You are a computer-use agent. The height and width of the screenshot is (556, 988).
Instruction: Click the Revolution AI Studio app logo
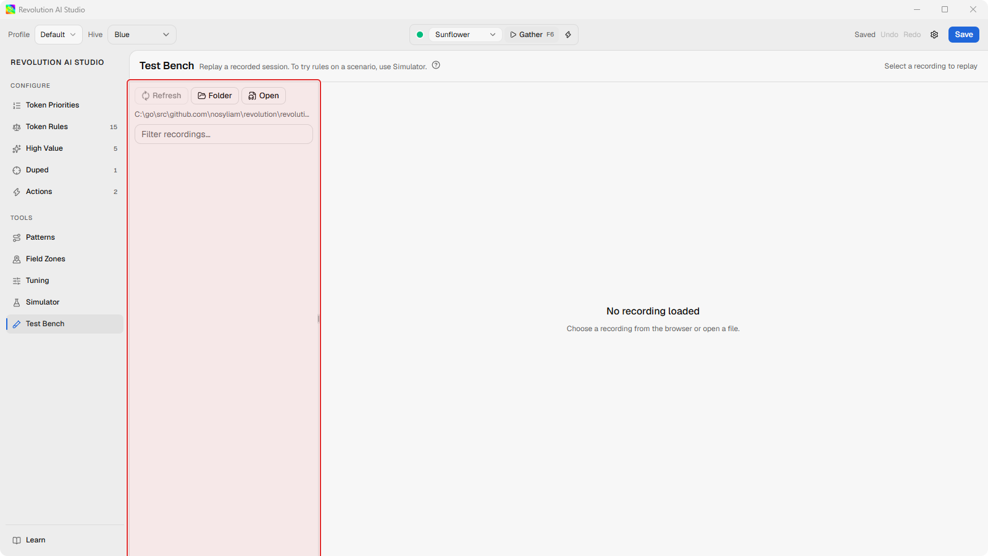[x=10, y=9]
